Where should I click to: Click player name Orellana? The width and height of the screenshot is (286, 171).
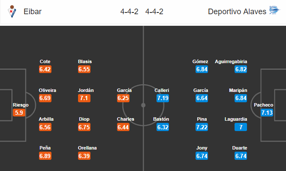click(x=87, y=148)
